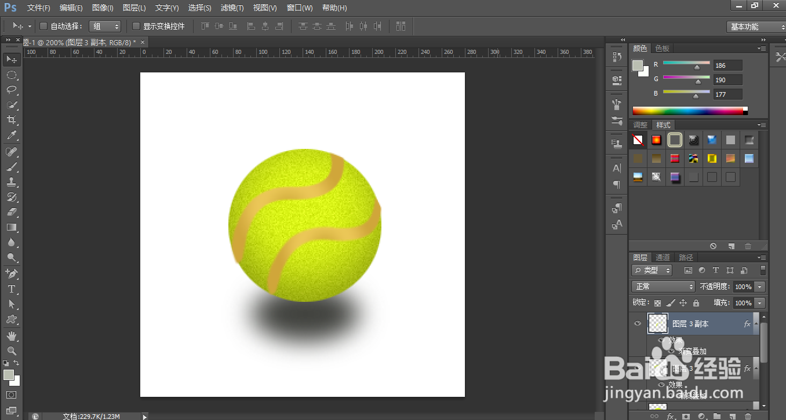Switch to the 色板 tab
This screenshot has width=786, height=420.
(662, 49)
